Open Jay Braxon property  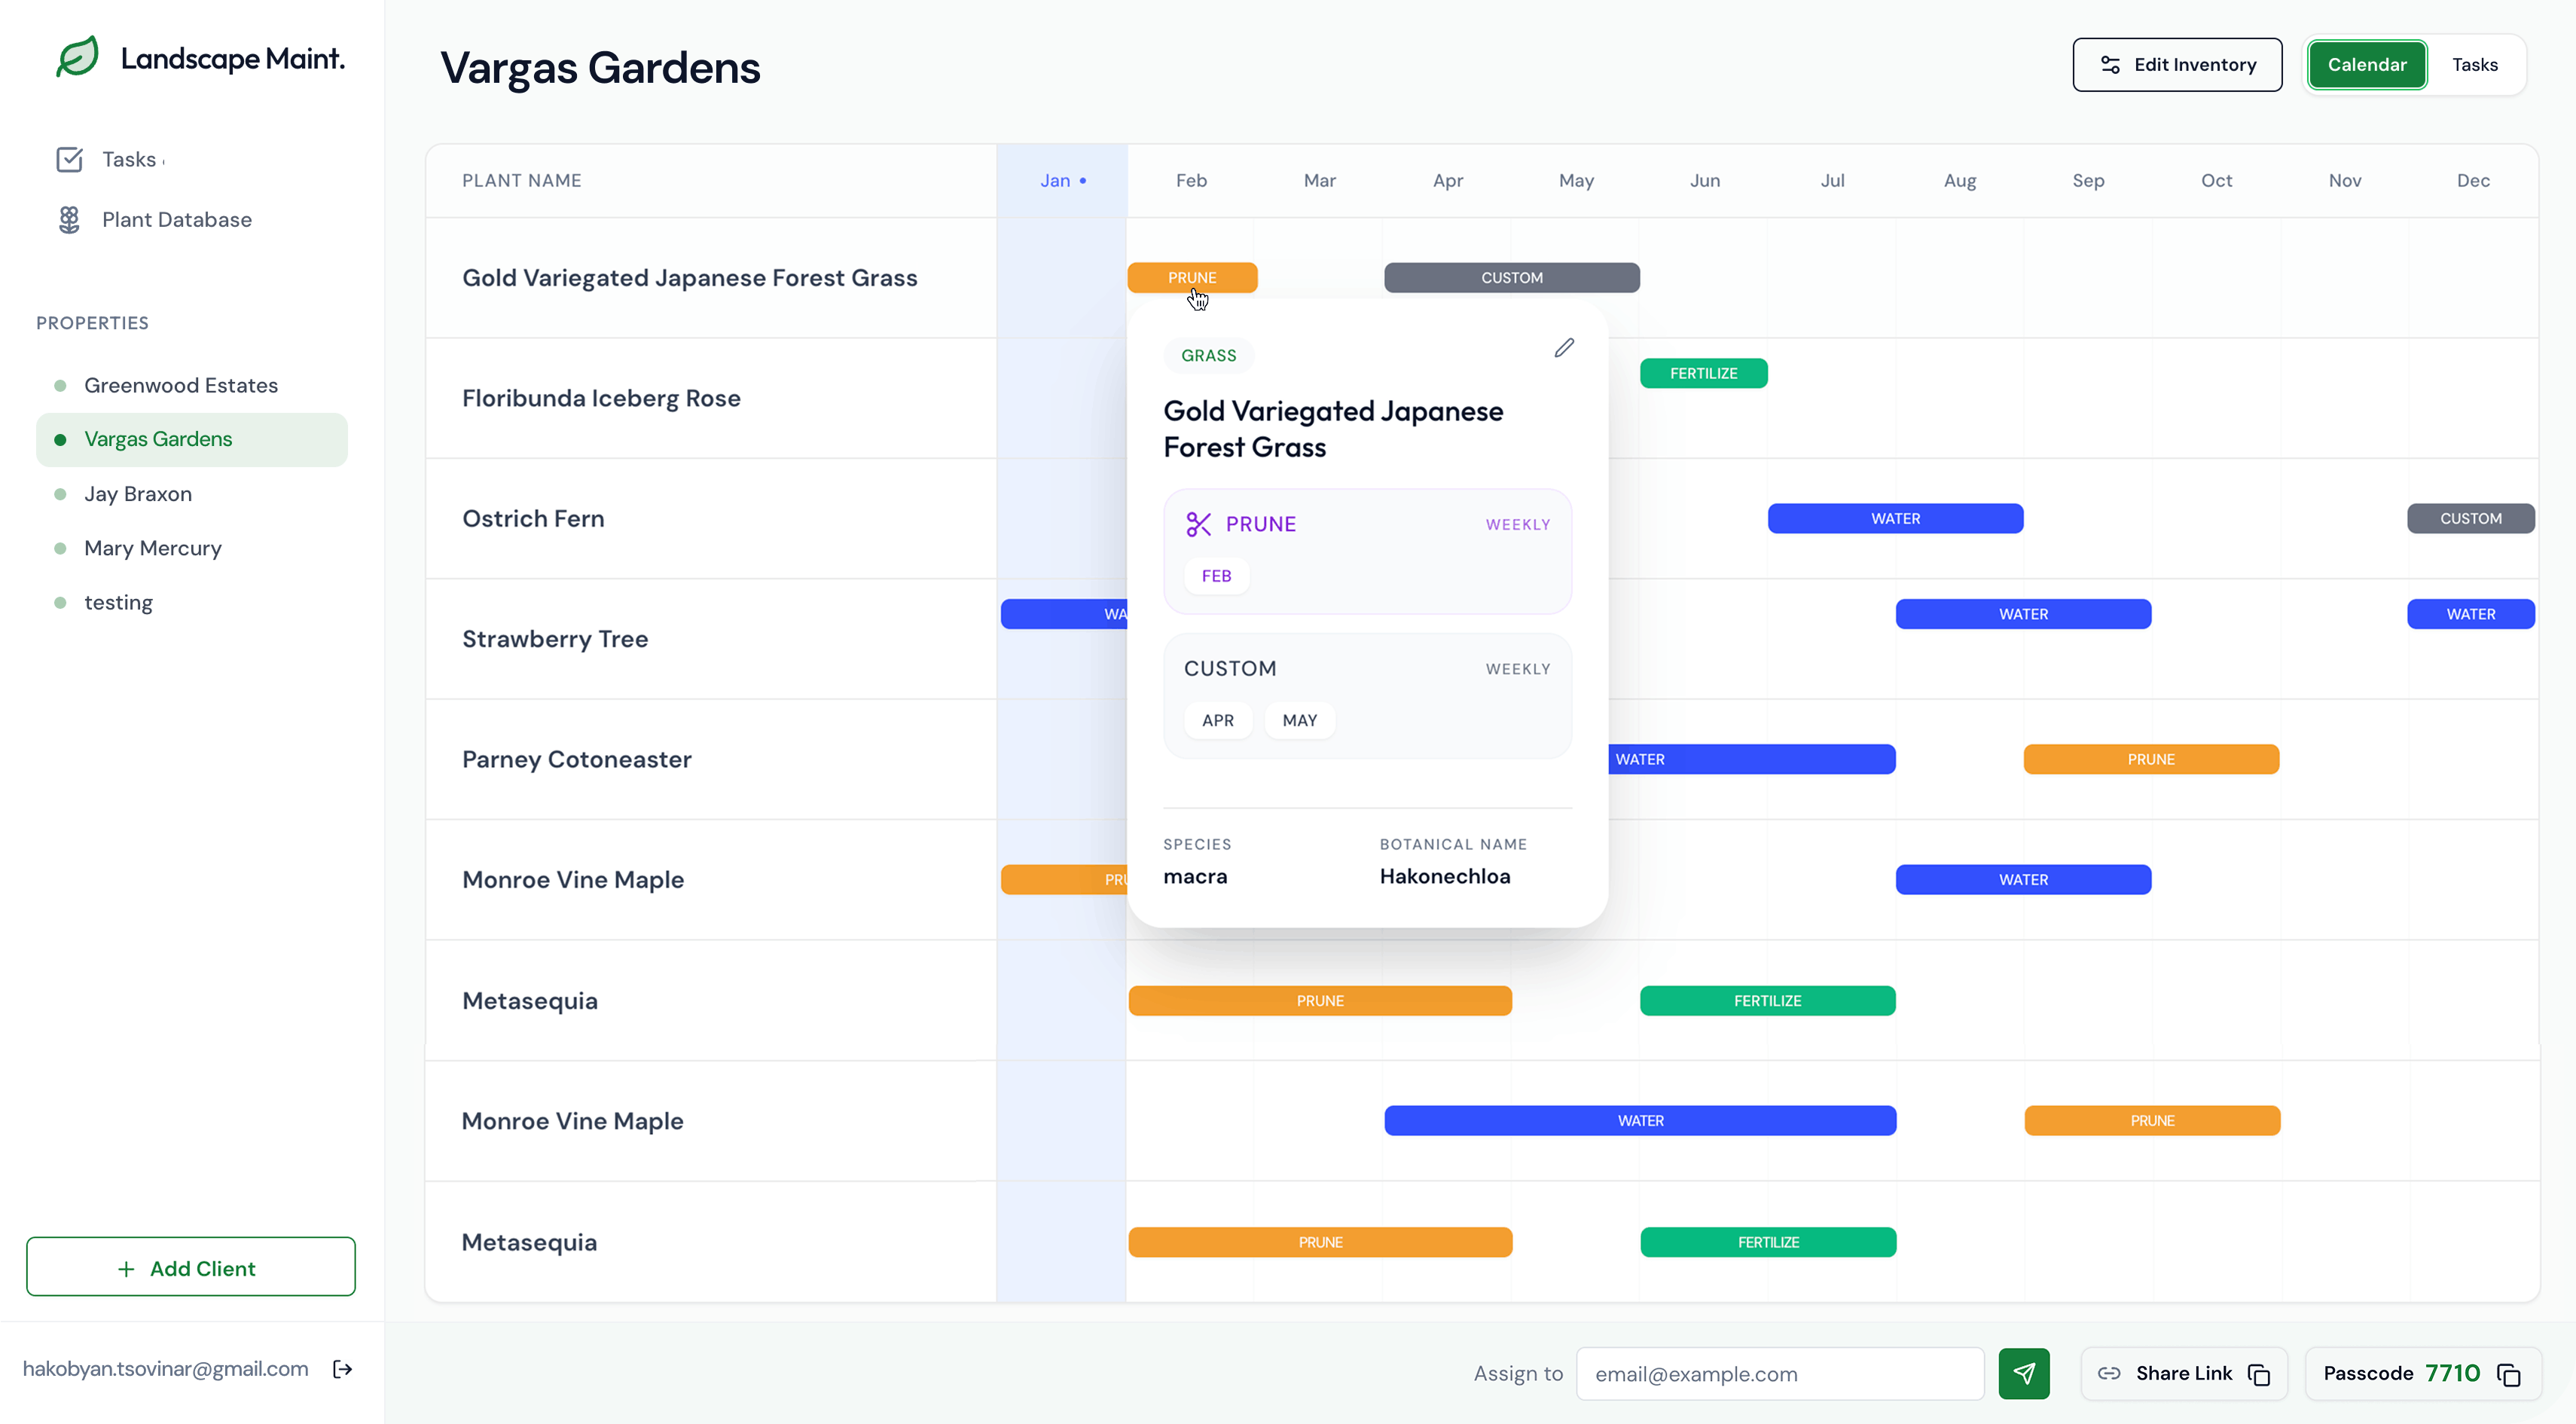click(x=138, y=494)
